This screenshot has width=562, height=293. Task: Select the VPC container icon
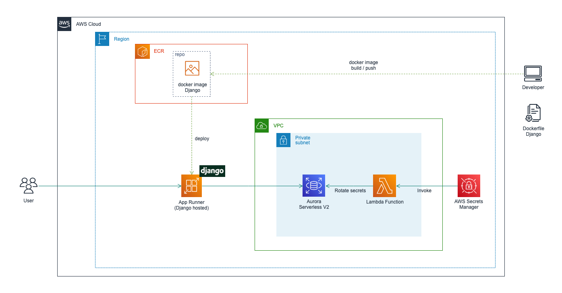click(x=261, y=125)
